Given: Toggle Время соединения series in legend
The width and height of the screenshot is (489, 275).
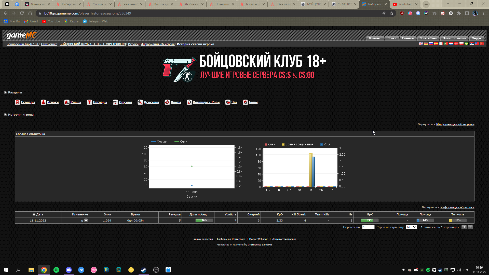Looking at the screenshot, I should point(298,144).
